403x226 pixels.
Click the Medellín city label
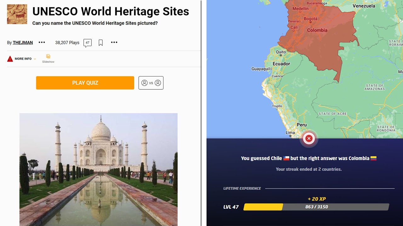tap(301, 9)
